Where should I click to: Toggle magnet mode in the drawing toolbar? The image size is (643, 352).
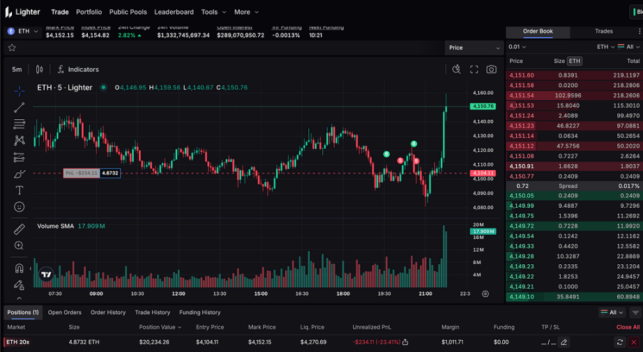(19, 268)
